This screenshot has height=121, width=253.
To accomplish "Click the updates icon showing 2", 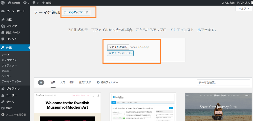I will coord(25,3).
